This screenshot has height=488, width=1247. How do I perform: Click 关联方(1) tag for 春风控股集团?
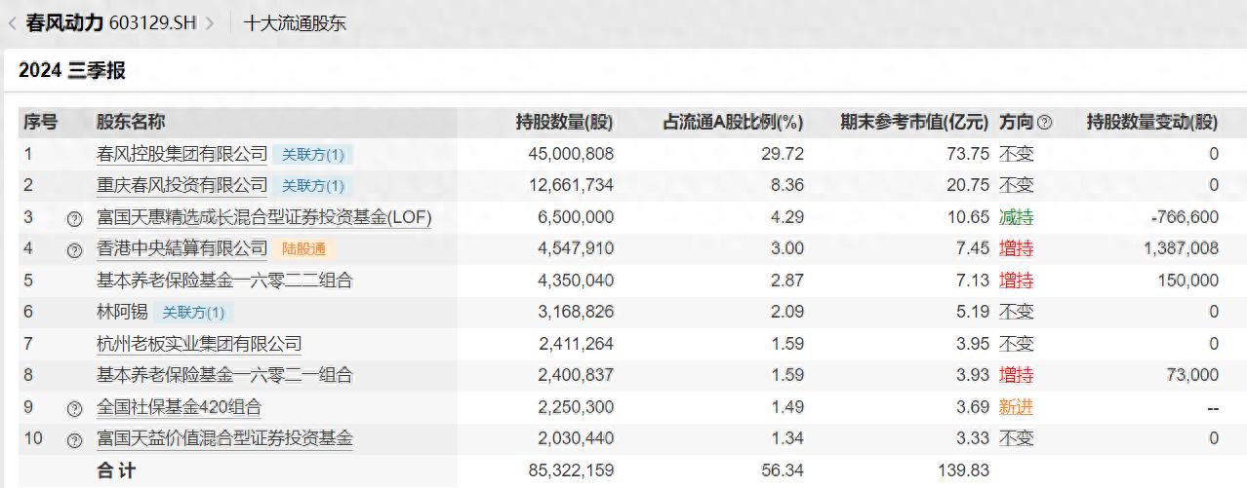tap(312, 154)
